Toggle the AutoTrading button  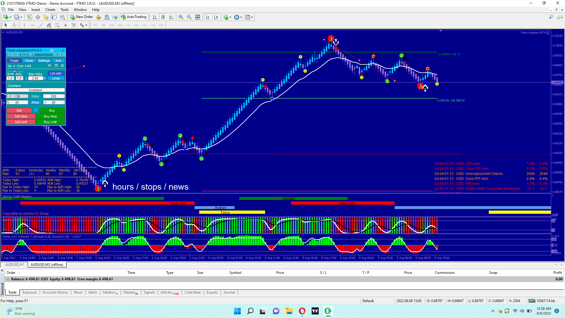[134, 17]
